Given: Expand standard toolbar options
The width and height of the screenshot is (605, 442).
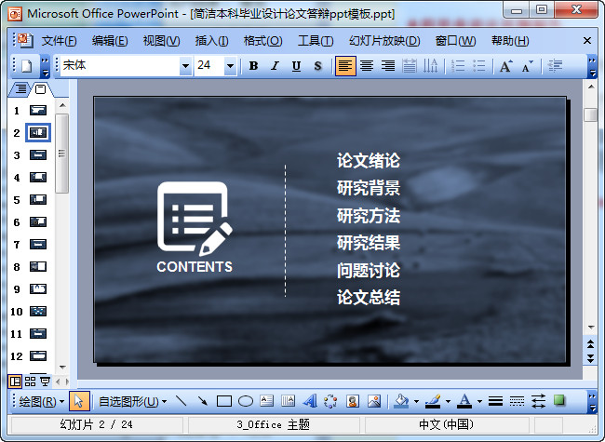Looking at the screenshot, I should (46, 66).
